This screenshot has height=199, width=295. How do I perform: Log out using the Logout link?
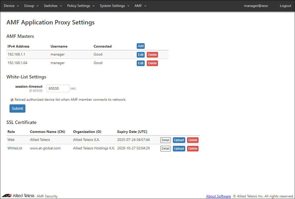pos(285,6)
